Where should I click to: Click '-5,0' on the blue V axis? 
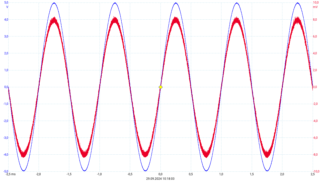tap(6, 171)
